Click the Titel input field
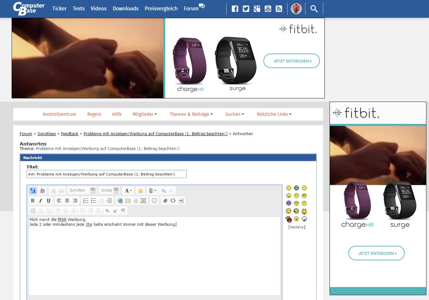Viewport: 429px width, 300px height. (x=107, y=174)
